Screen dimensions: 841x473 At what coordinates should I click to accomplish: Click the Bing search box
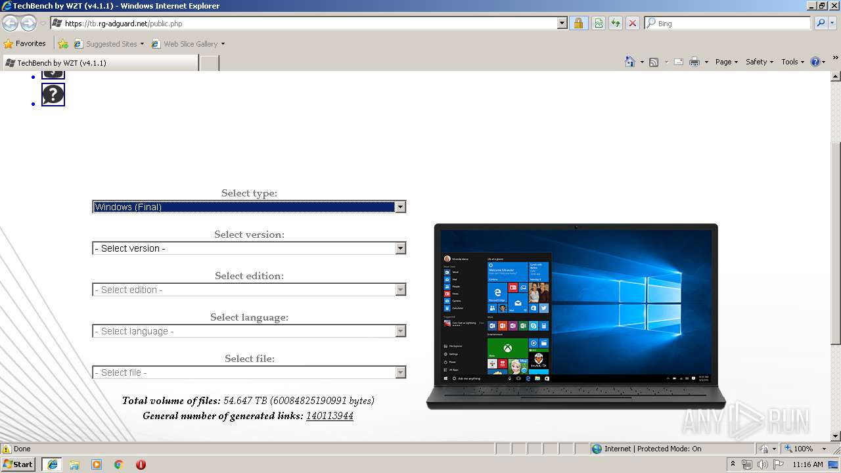[728, 23]
